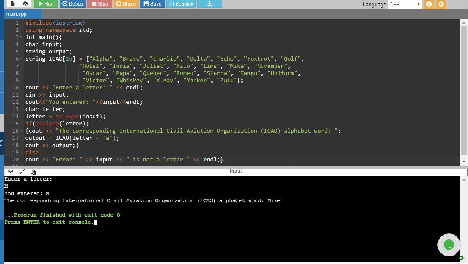Click the "string output;" declaration

click(49, 52)
